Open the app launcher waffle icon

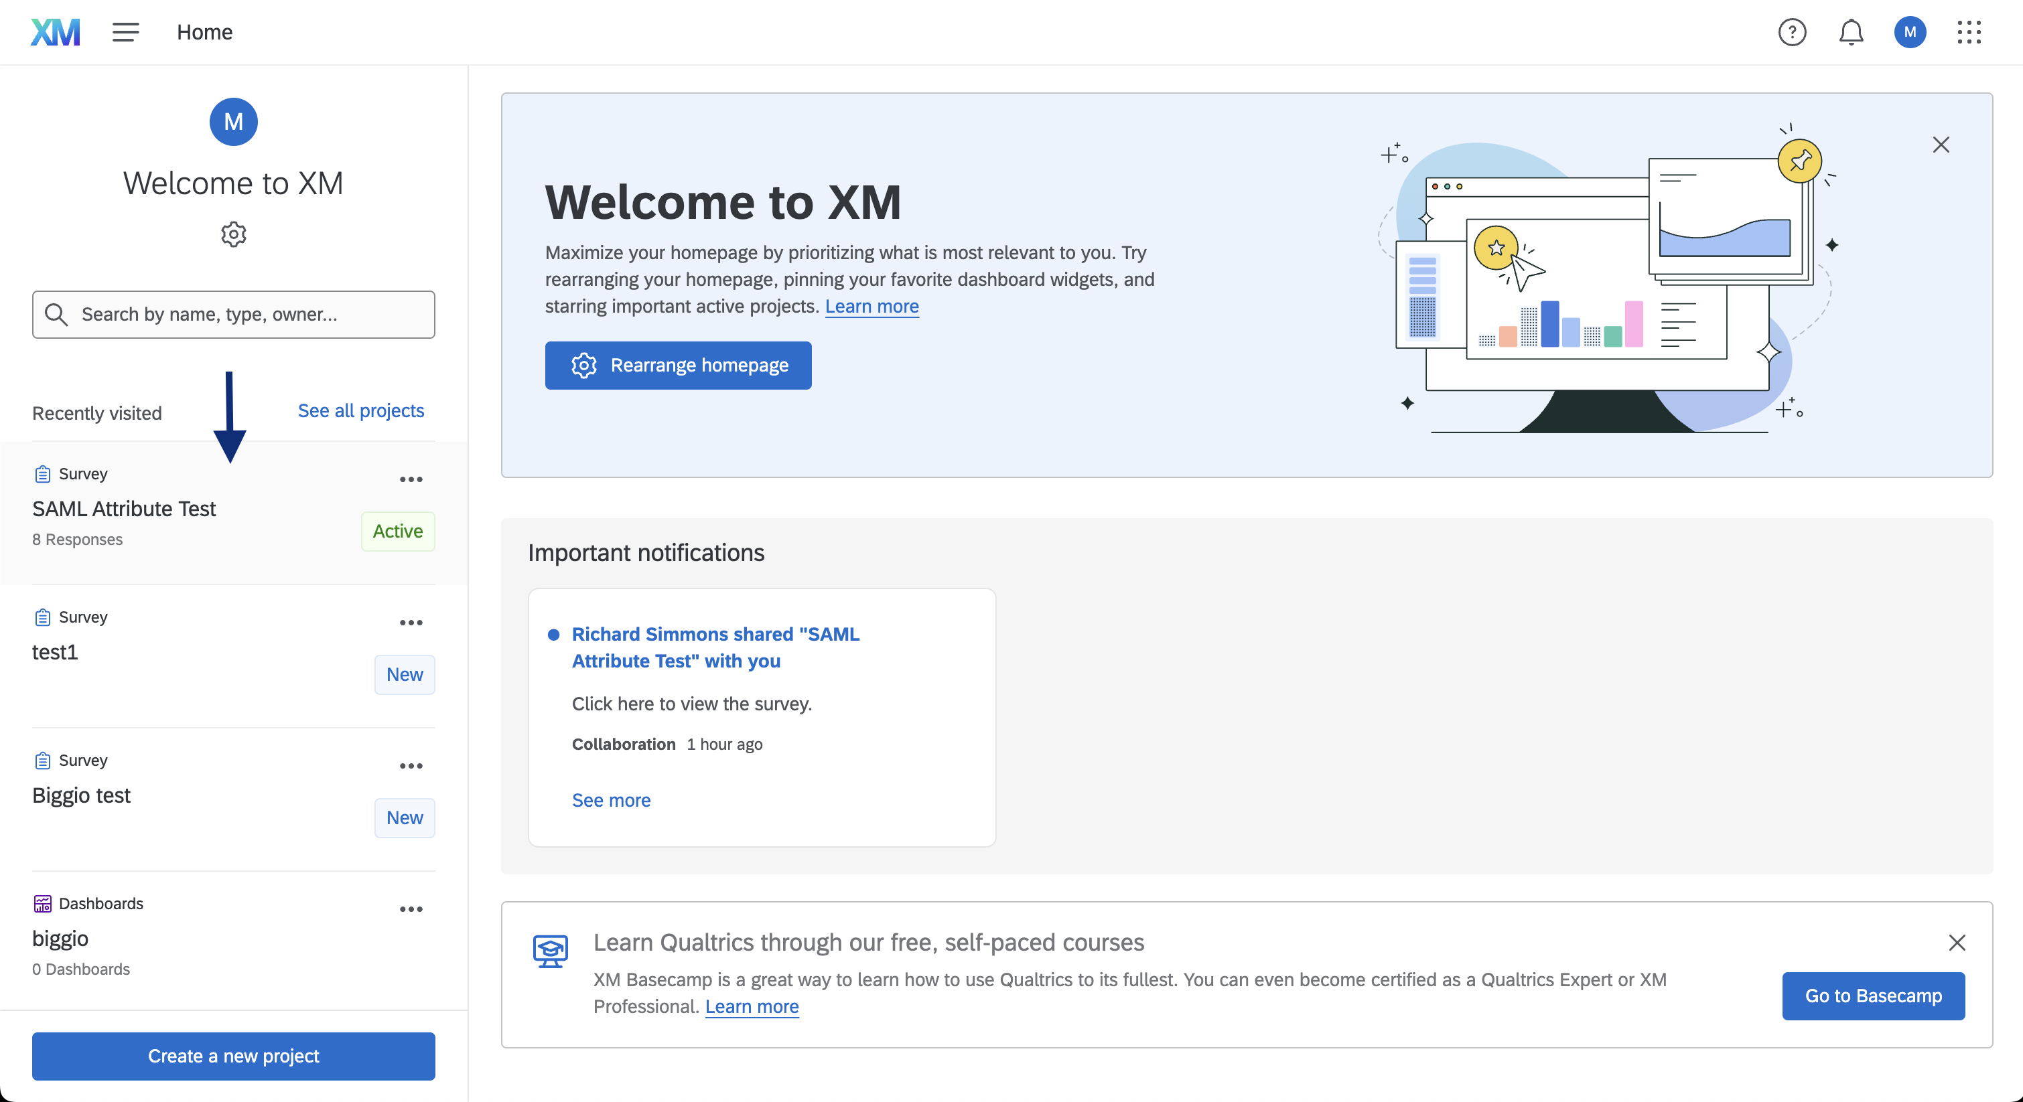click(x=1969, y=32)
